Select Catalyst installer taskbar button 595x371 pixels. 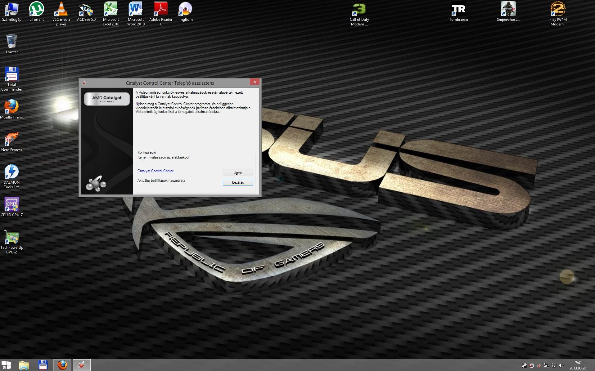pos(82,365)
